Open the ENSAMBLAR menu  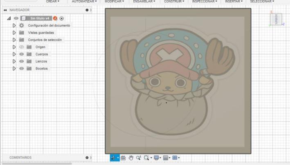[x=144, y=1]
